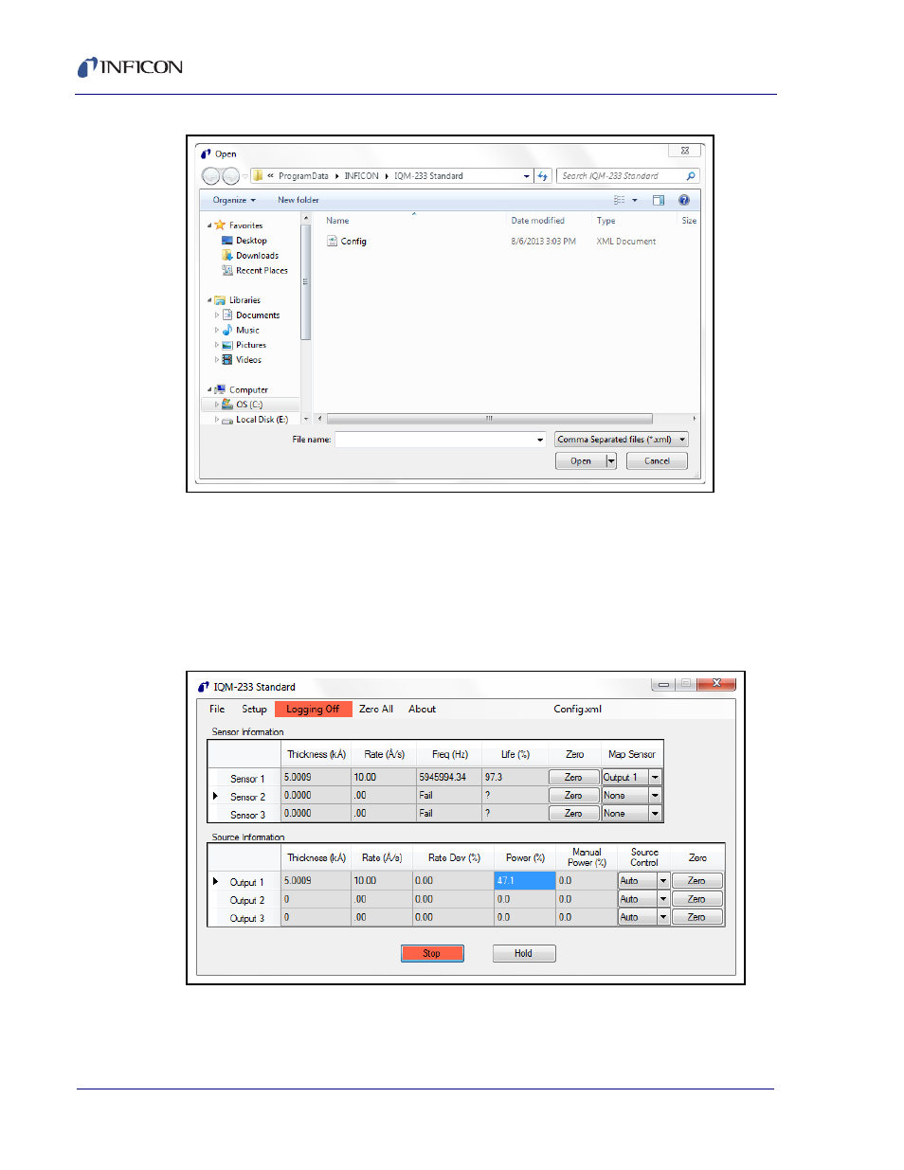Open the file type filter dropdown

622,440
